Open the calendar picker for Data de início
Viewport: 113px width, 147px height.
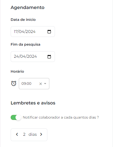[x=49, y=32]
